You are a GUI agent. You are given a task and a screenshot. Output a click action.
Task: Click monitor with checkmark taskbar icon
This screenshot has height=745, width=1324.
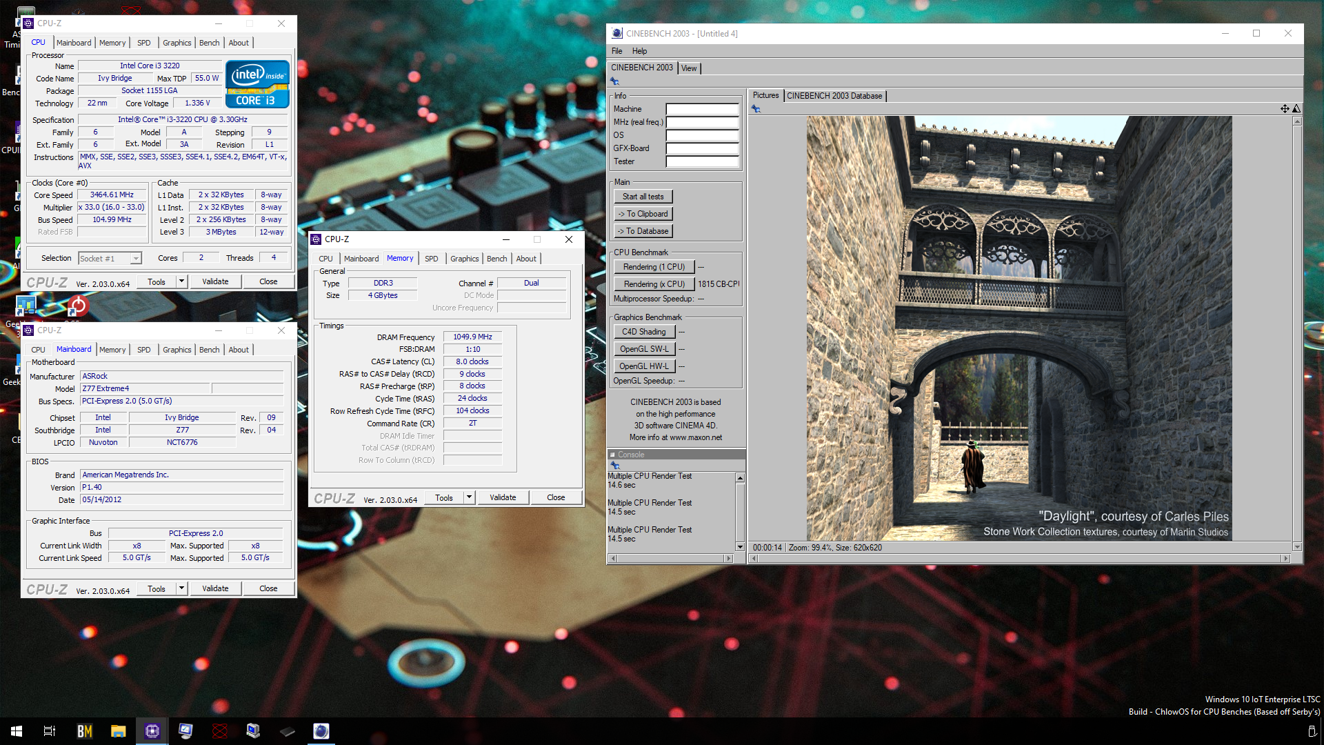click(185, 731)
